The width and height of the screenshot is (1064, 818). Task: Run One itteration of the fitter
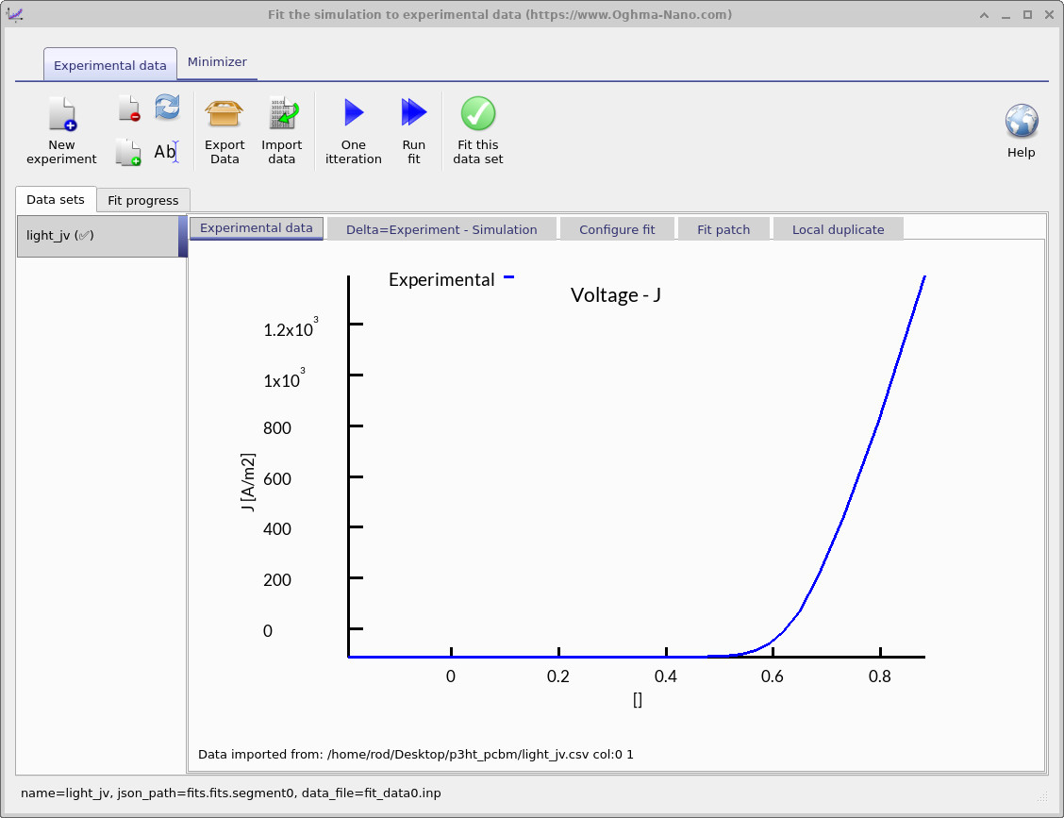point(353,123)
